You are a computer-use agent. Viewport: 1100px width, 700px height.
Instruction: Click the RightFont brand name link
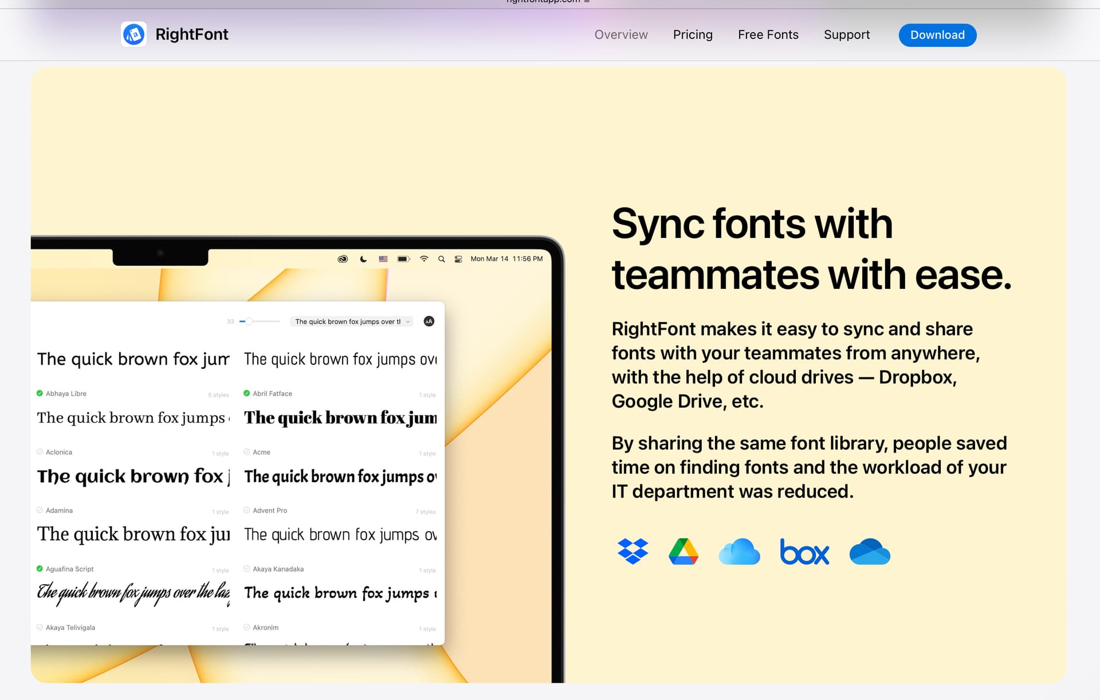coord(192,34)
